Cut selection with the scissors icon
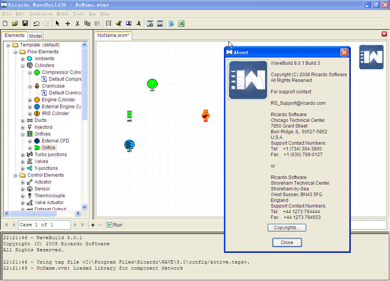Image resolution: width=390 pixels, height=281 pixels. tap(77, 24)
